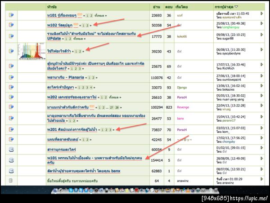Image resolution: width=270 pixels, height=203 pixels.
Task: Go to page 27 of the Revenge-started topic
Action: pos(112,107)
